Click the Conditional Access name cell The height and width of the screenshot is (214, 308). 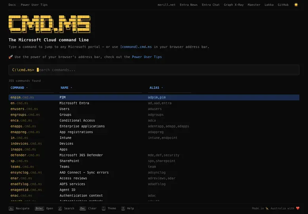(x=77, y=120)
